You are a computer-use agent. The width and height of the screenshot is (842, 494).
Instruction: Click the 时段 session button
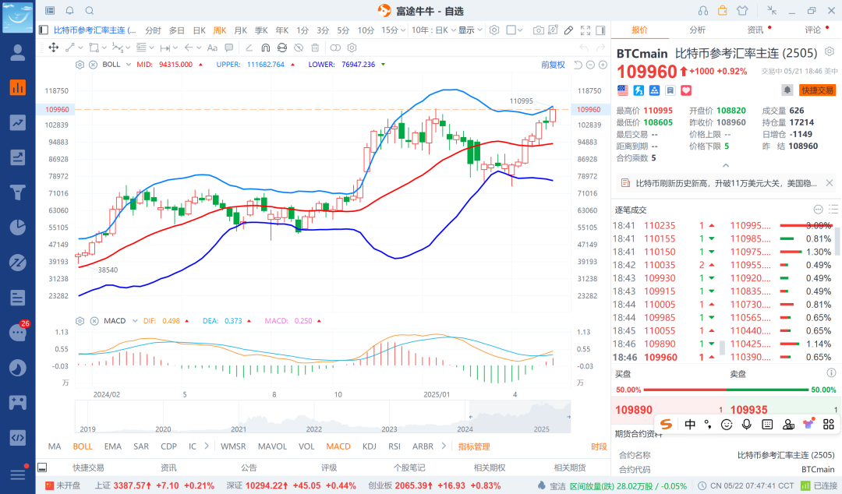(599, 446)
